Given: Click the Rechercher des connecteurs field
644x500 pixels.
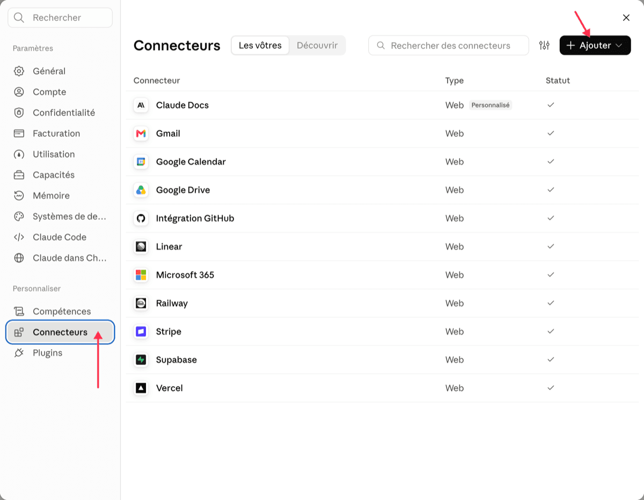Looking at the screenshot, I should [449, 46].
